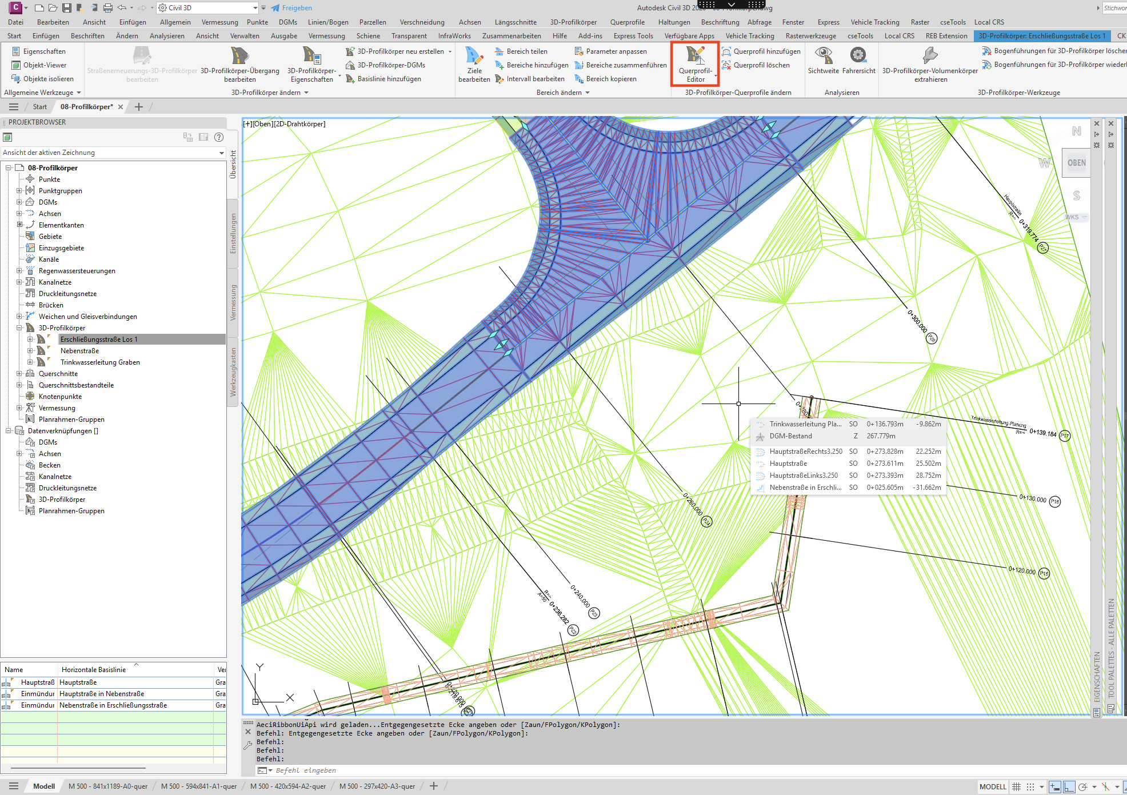Expand the Querschnitte tree node

click(19, 374)
